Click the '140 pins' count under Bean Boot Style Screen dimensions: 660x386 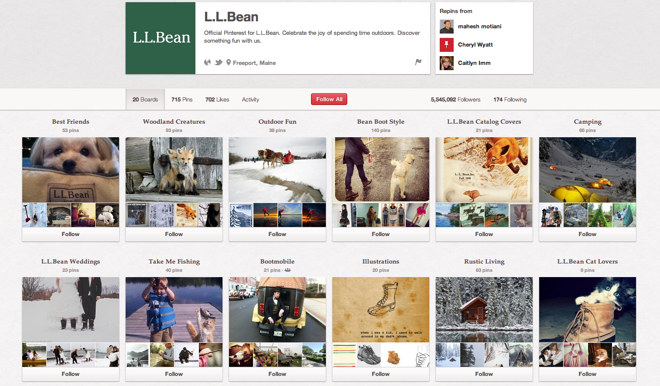tap(381, 130)
